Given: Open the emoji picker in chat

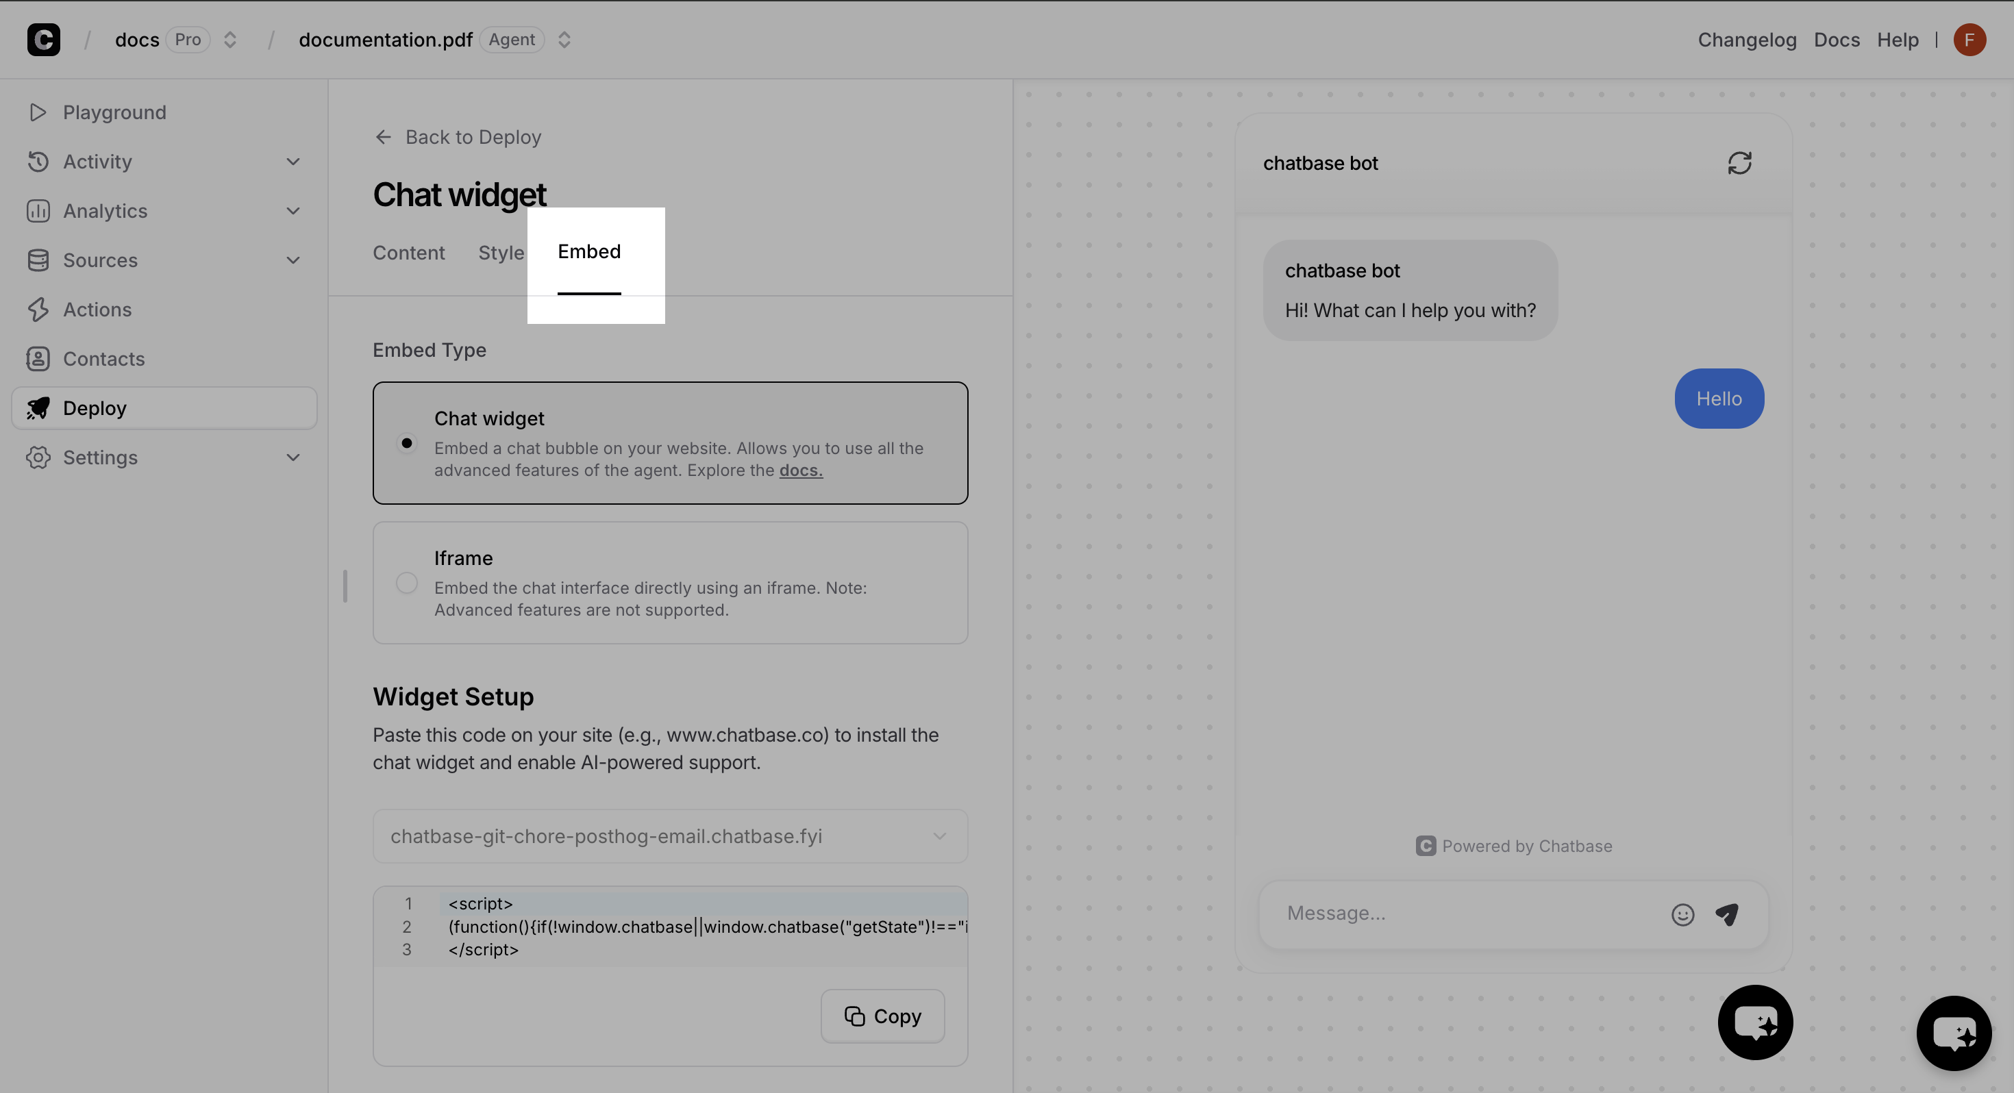Looking at the screenshot, I should tap(1682, 914).
